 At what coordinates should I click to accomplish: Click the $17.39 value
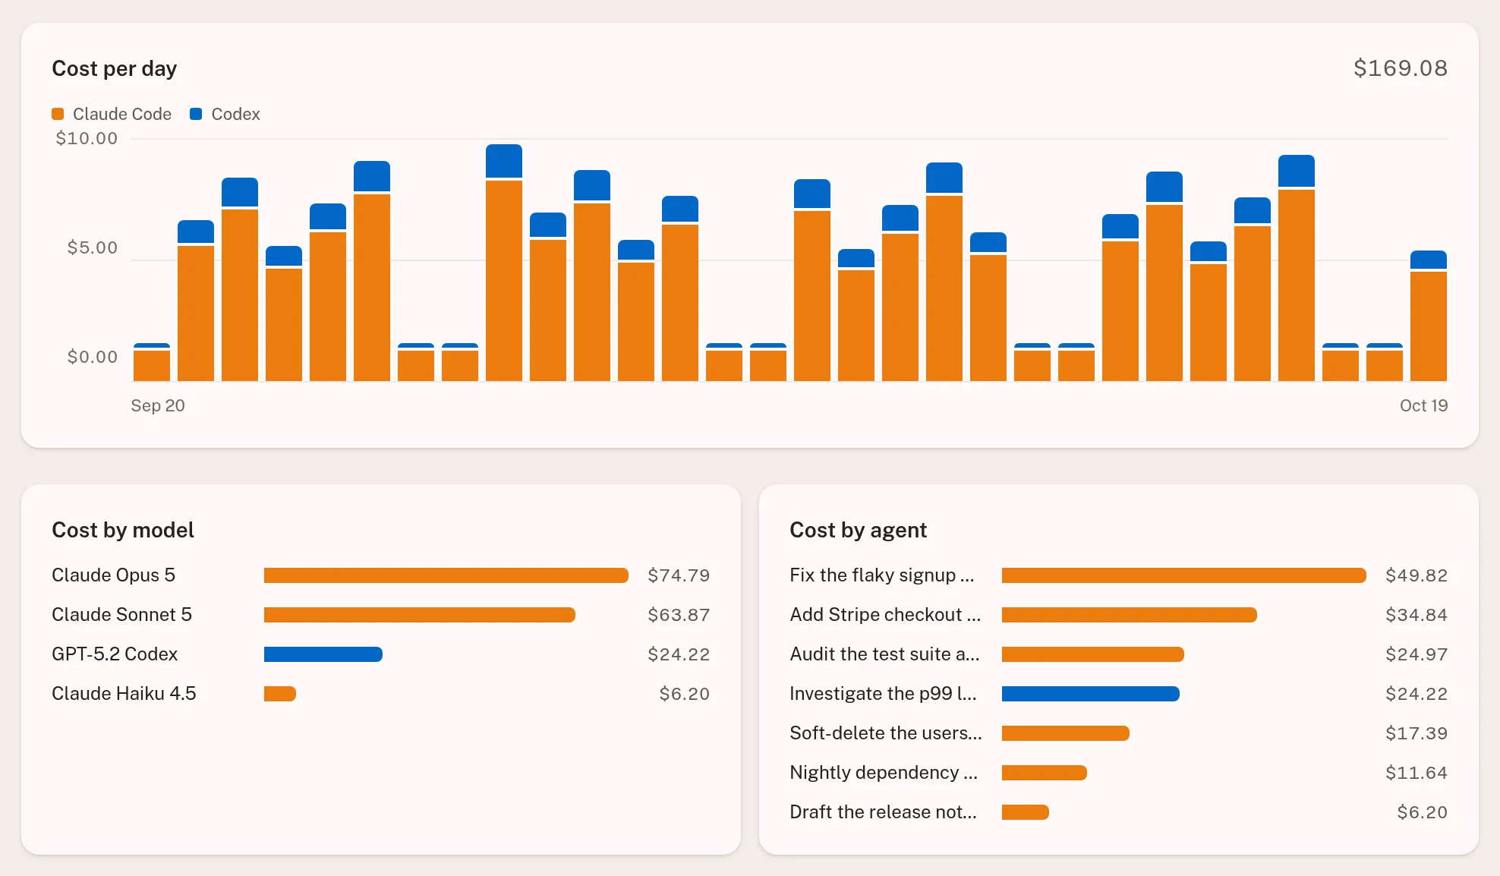pyautogui.click(x=1416, y=733)
